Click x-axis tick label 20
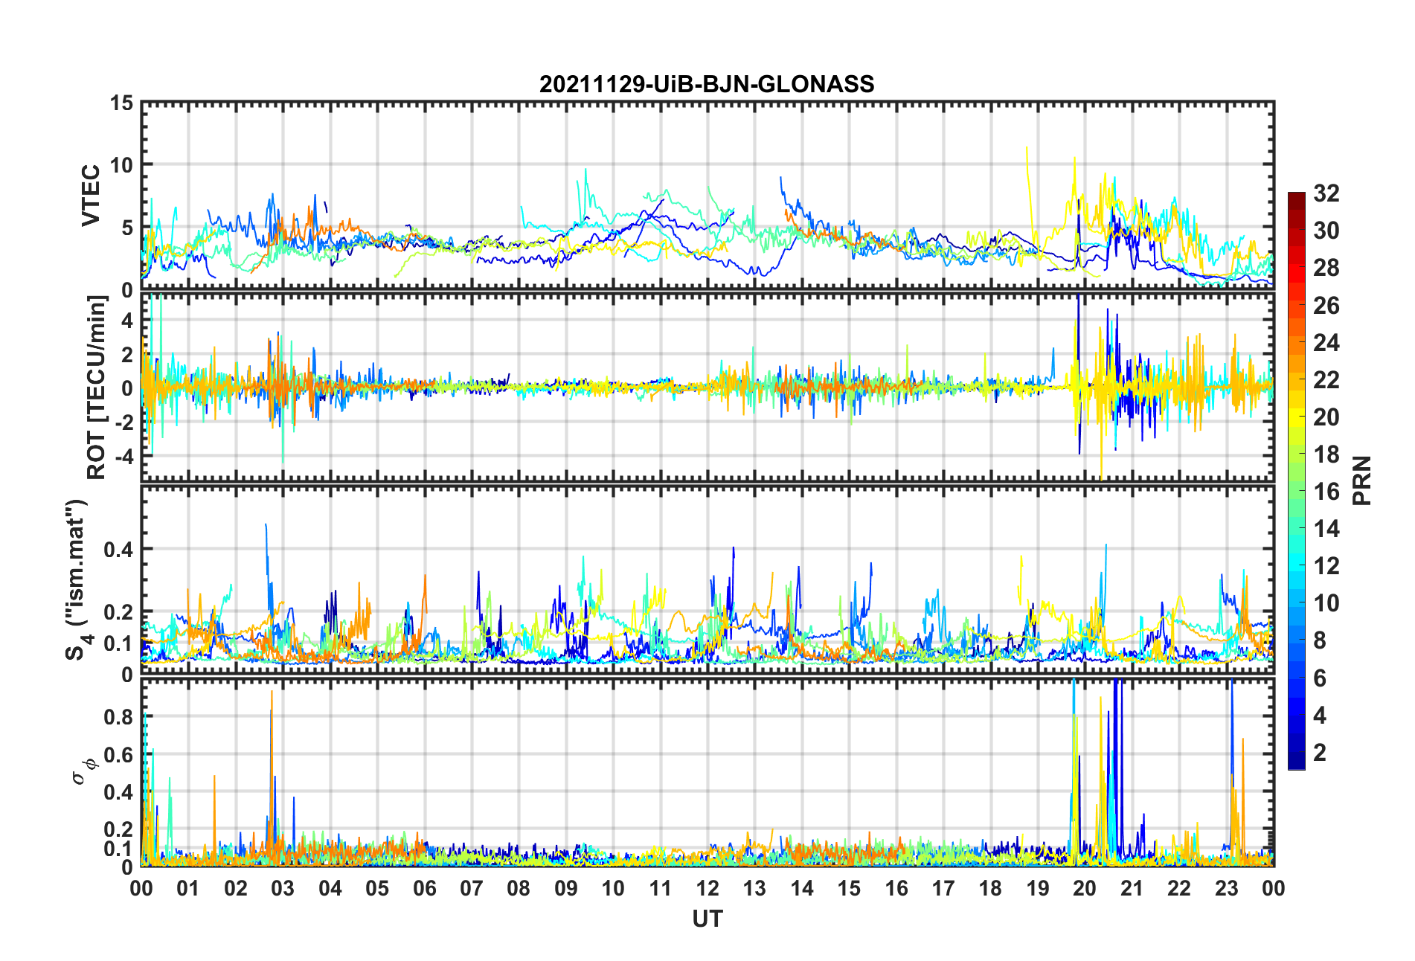Screen dimensions: 1415x961 click(x=1085, y=888)
